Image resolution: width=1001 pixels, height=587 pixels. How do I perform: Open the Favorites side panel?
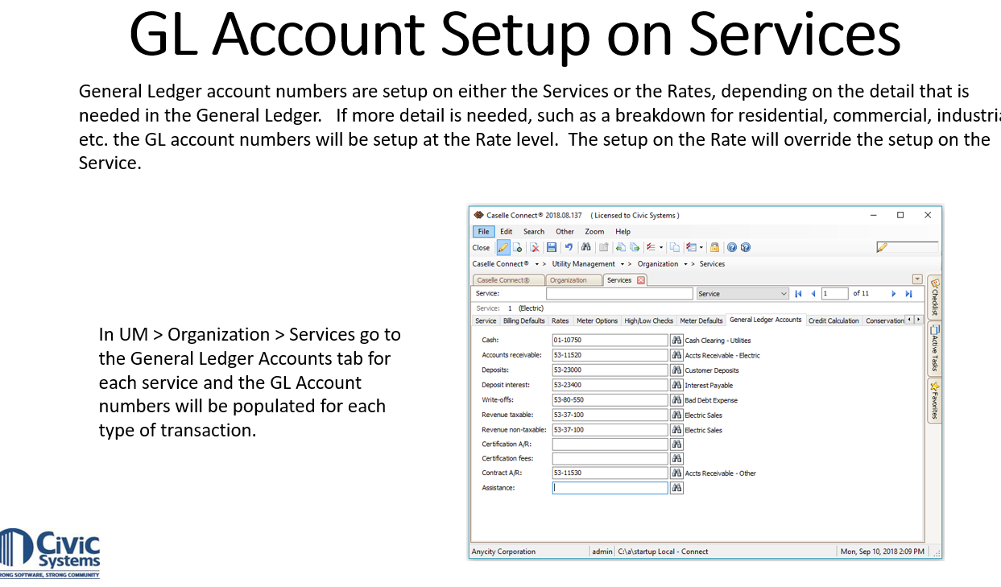(935, 400)
